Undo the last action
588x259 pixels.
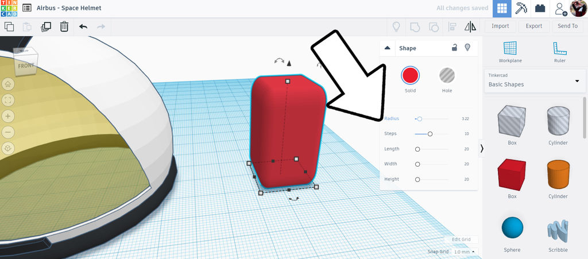tap(83, 26)
